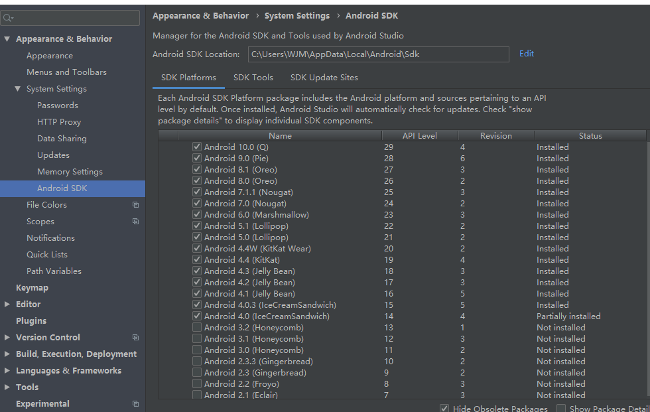
Task: Click API level 24 cell for Nougat
Action: tap(389, 204)
